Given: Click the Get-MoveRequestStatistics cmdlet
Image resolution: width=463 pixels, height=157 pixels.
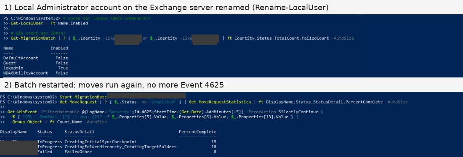Looking at the screenshot, I should (220, 102).
